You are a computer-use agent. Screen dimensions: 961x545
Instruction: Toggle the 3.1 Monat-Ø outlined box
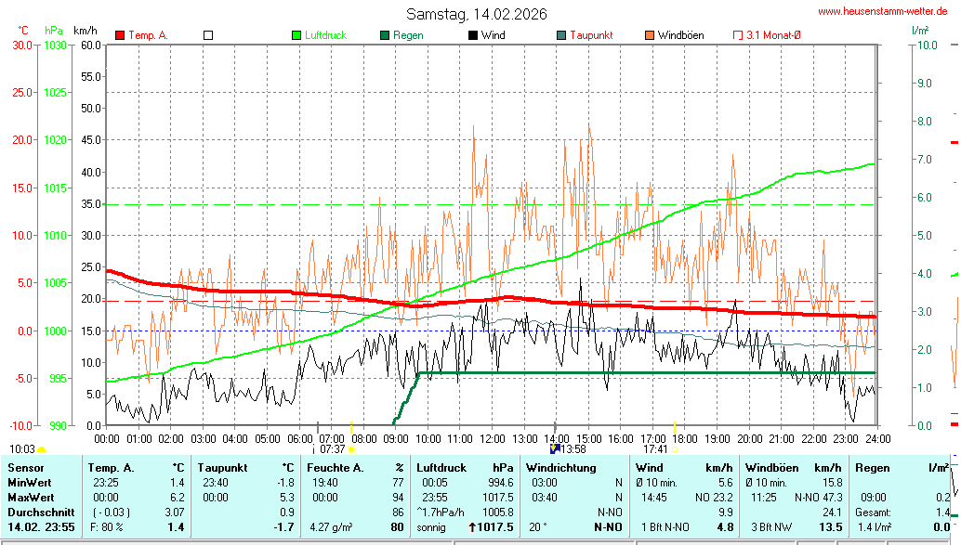[x=739, y=35]
